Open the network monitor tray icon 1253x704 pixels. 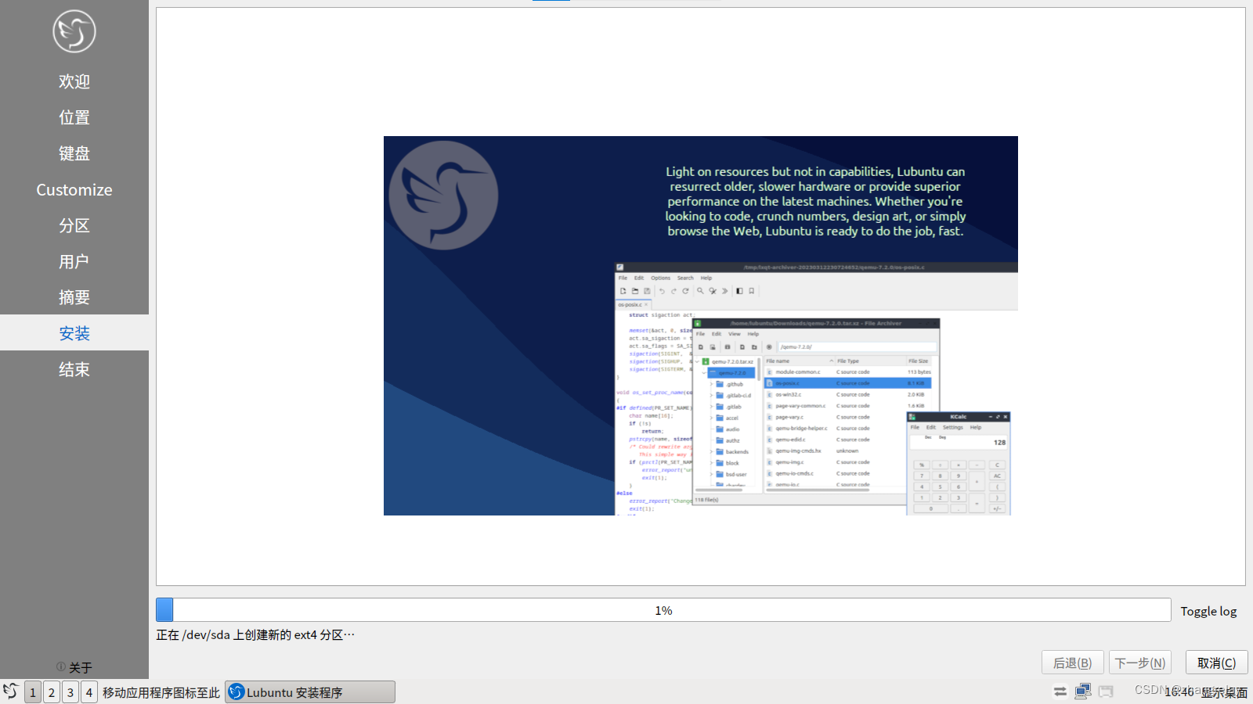[x=1083, y=691]
